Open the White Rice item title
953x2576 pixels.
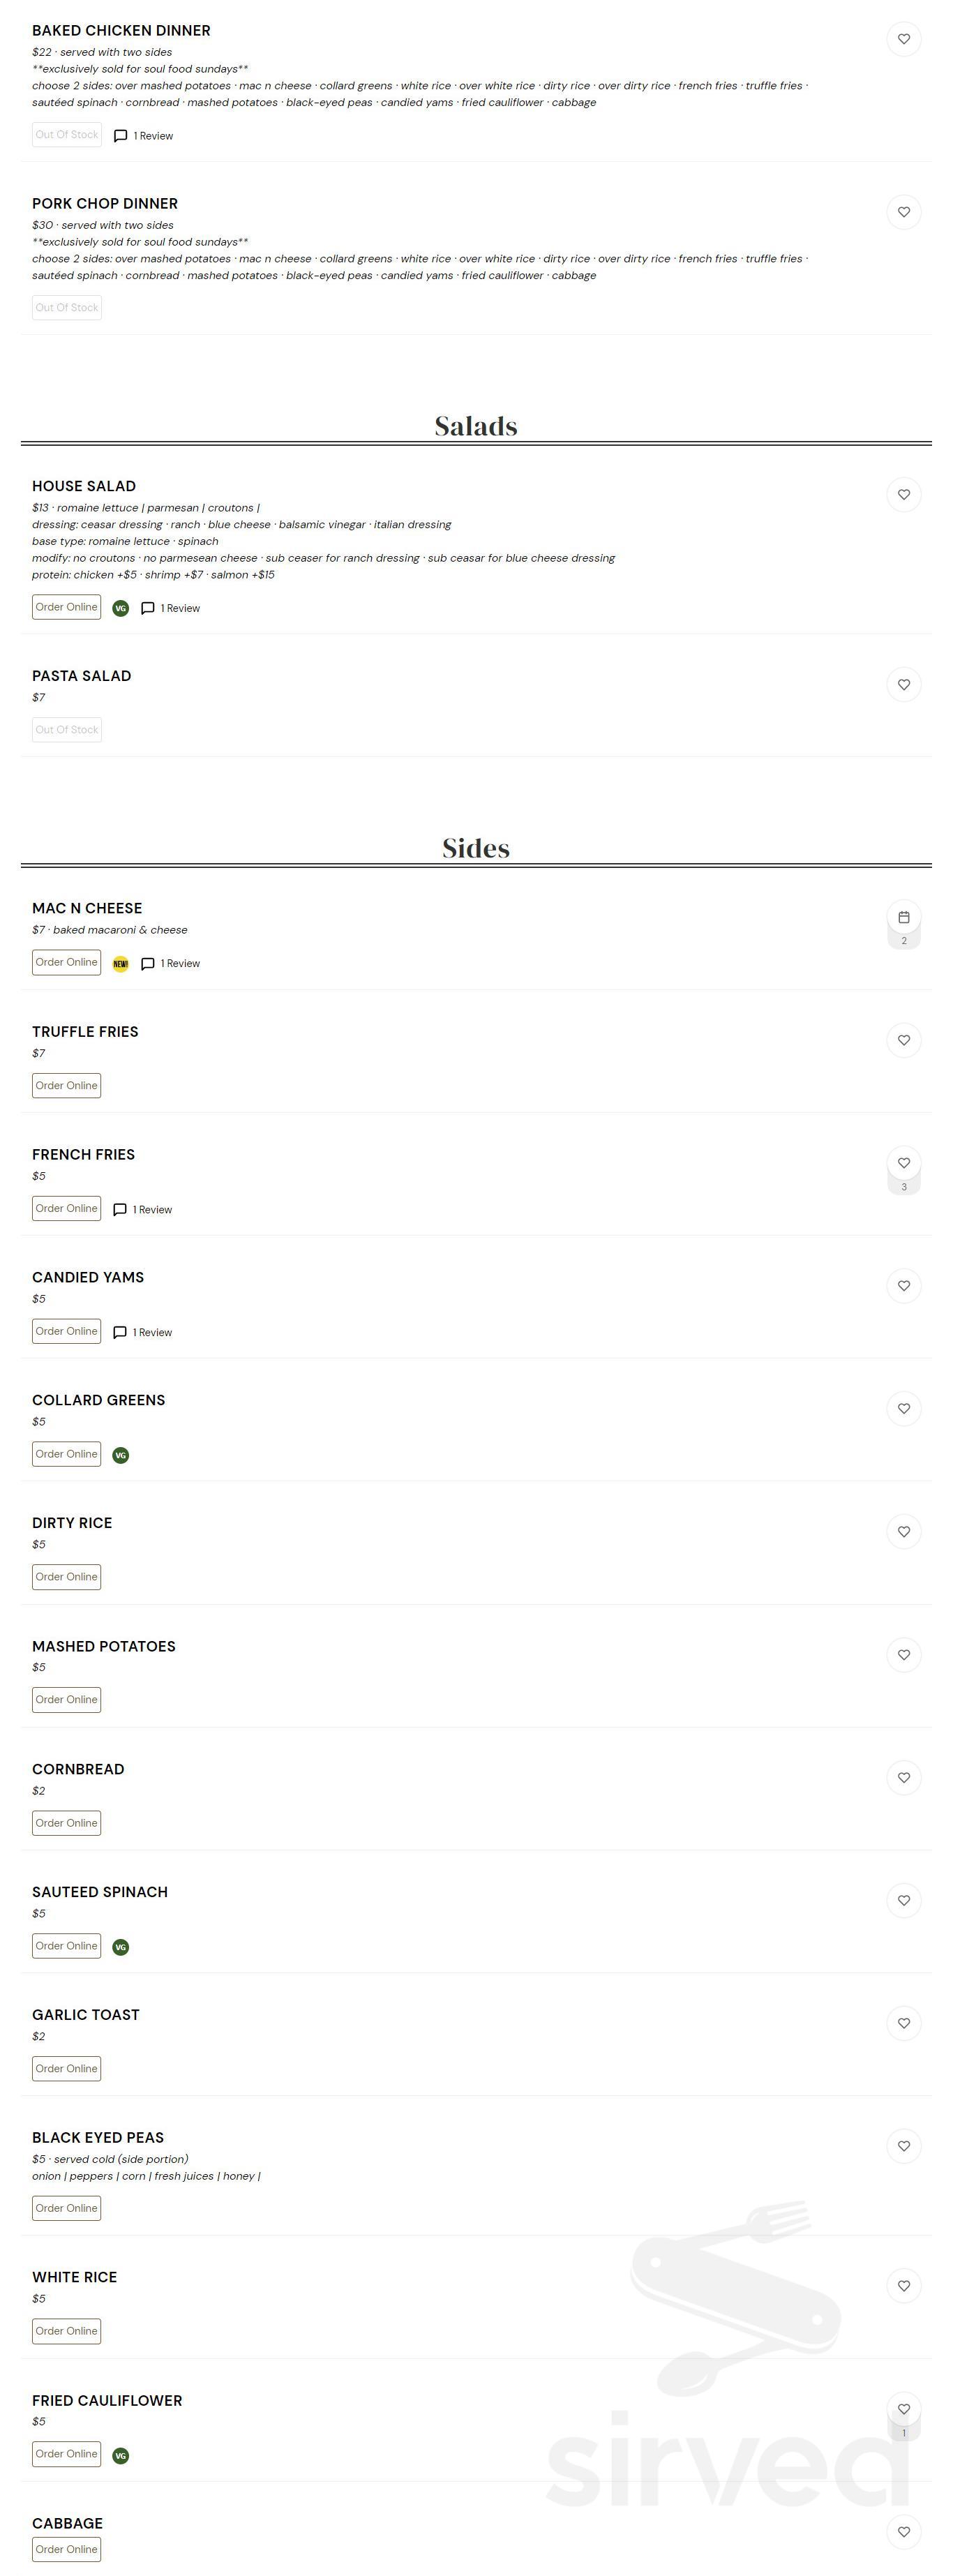(74, 2277)
